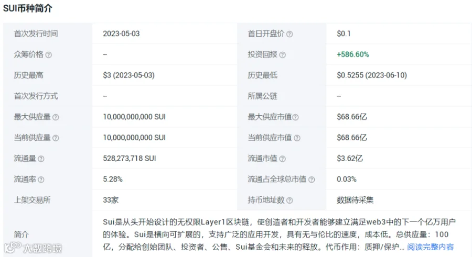This screenshot has width=472, height=257.
Task: Click the 首次发行时间 label
Action: coord(36,33)
